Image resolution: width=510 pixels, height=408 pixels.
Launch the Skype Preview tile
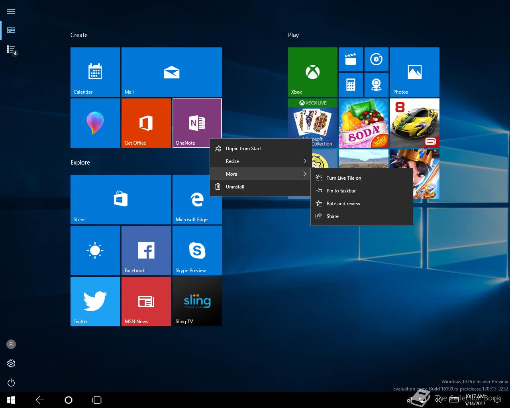pos(197,251)
